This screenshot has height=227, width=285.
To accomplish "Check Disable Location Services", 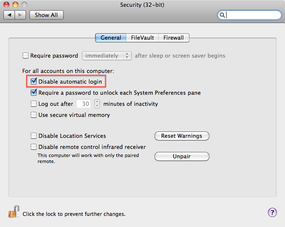I will [x=34, y=136].
